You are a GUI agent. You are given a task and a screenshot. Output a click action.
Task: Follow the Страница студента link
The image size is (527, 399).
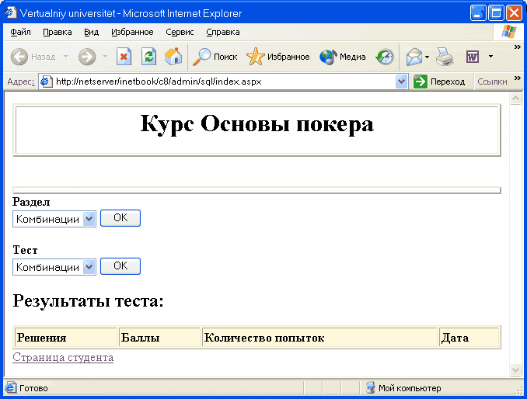point(63,357)
